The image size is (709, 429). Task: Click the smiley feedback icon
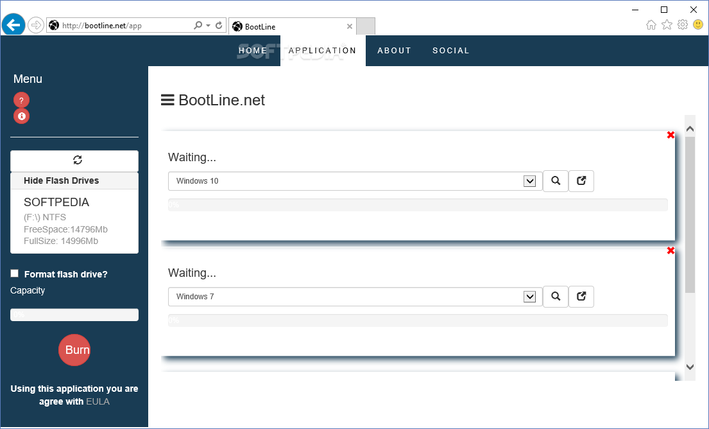[x=698, y=25]
